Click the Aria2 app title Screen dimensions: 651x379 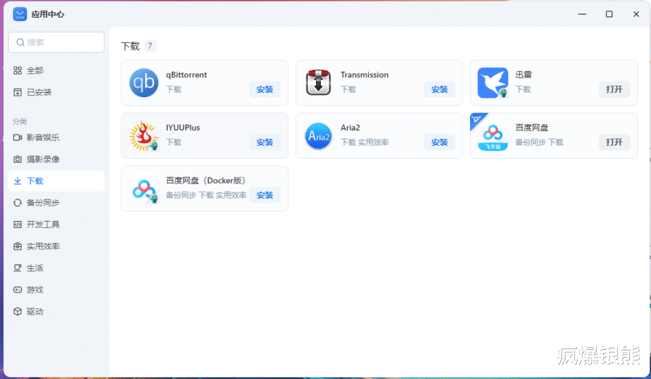351,127
